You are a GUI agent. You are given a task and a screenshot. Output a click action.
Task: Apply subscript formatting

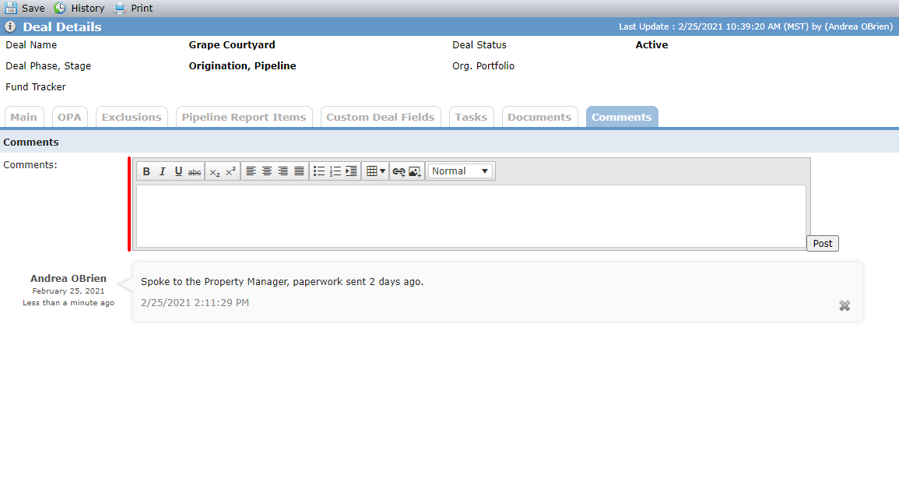pyautogui.click(x=214, y=171)
